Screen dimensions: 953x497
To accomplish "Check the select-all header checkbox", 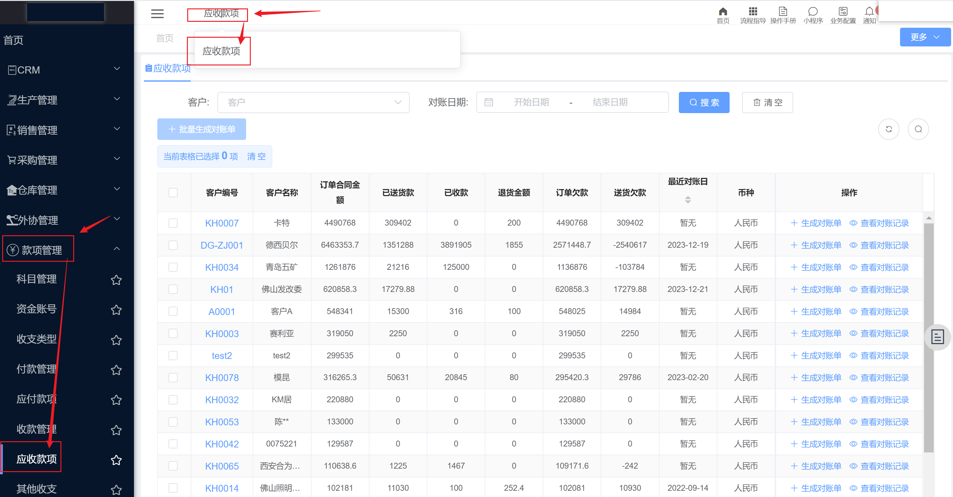I will pyautogui.click(x=173, y=193).
